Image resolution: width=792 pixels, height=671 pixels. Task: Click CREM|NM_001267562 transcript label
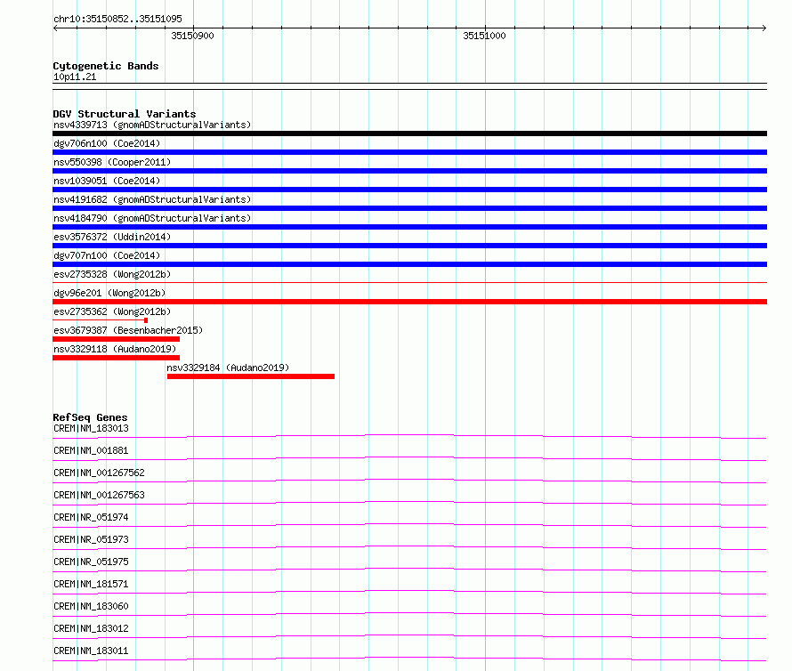click(99, 473)
